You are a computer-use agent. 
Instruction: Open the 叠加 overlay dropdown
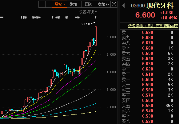tap(74, 4)
